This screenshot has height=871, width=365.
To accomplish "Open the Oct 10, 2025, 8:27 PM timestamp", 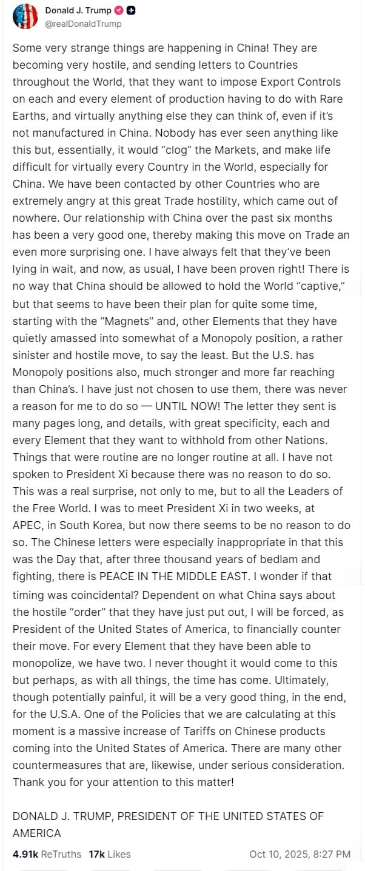I will point(300,854).
